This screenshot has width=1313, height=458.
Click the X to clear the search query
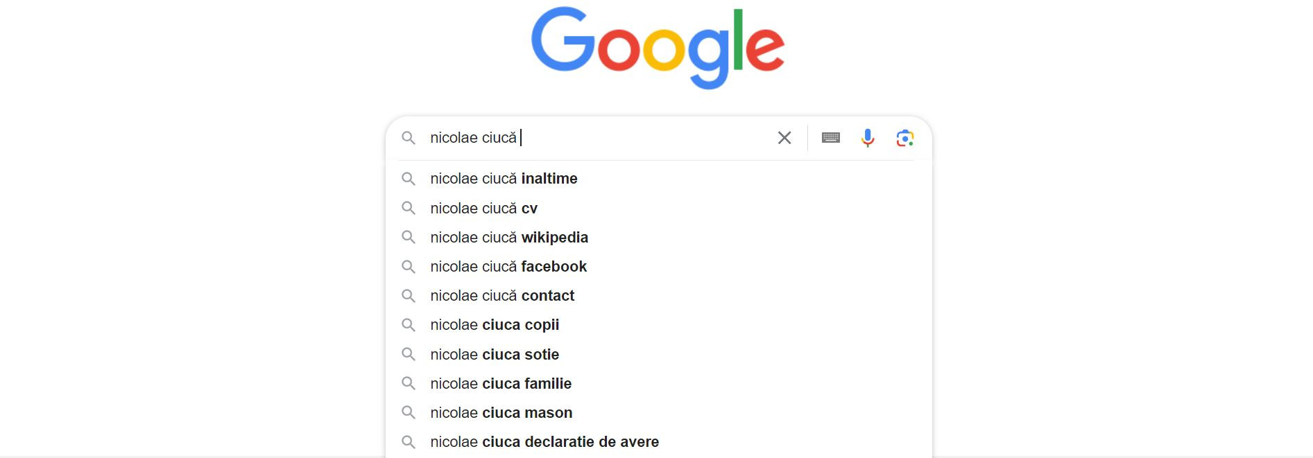pos(784,138)
